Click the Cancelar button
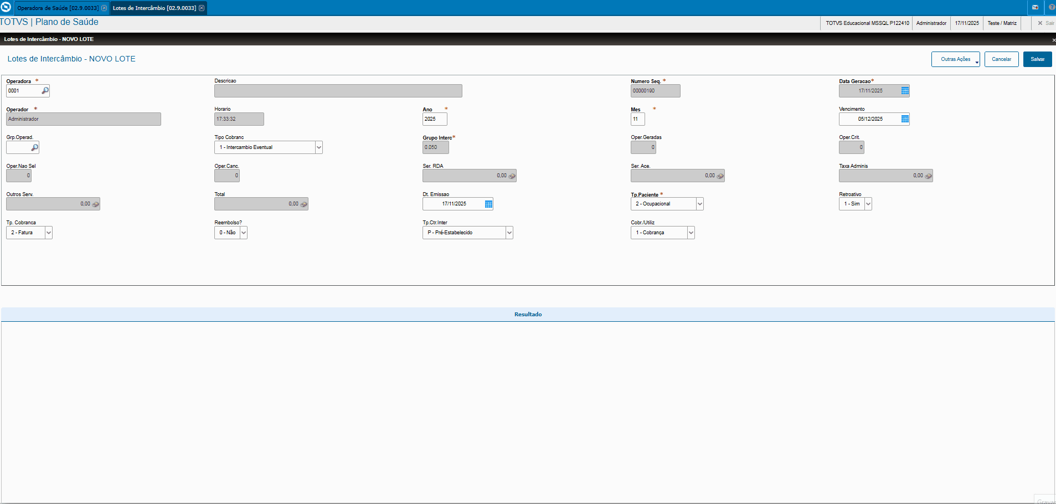The image size is (1056, 504). [x=1002, y=59]
